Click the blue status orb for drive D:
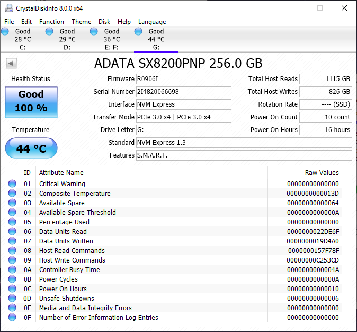 click(49, 31)
